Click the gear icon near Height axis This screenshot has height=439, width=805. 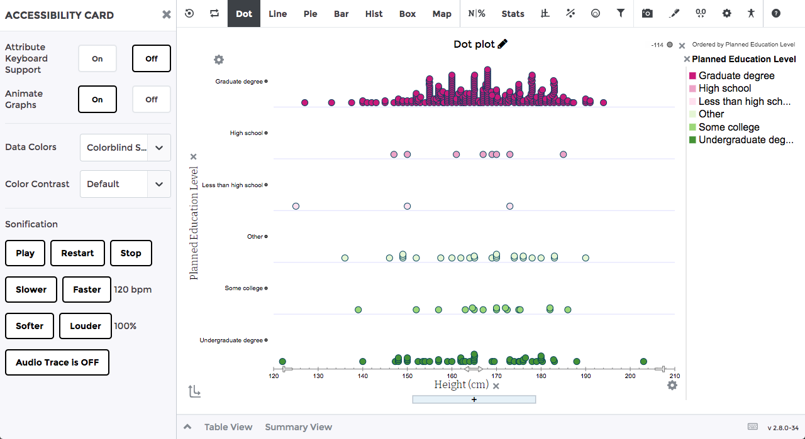click(x=672, y=385)
